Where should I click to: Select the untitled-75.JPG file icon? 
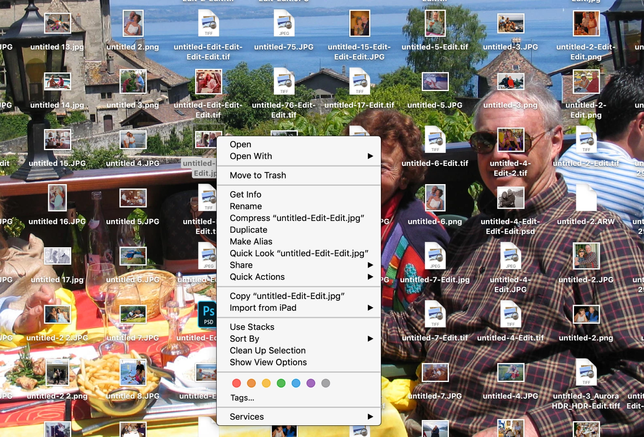tap(284, 23)
